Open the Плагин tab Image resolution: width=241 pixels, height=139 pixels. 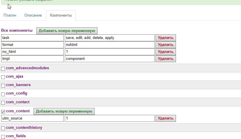click(10, 15)
